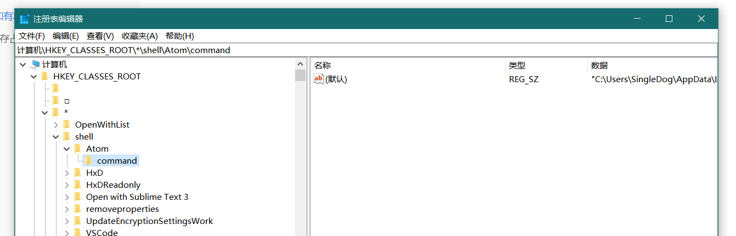Viewport: 736px width, 236px height.
Task: Click the HxD key folder icon
Action: point(78,172)
